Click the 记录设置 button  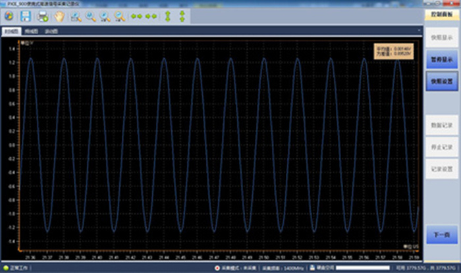[441, 168]
